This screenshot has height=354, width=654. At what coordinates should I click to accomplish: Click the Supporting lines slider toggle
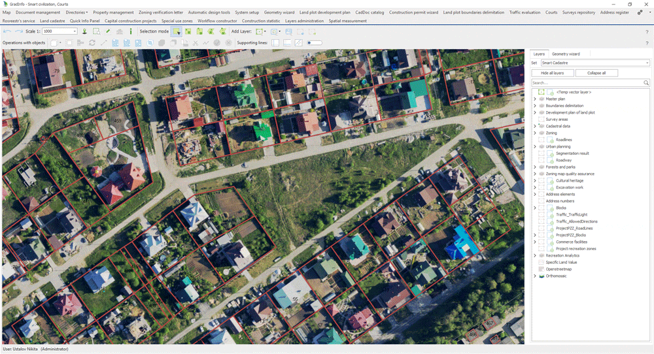point(315,43)
